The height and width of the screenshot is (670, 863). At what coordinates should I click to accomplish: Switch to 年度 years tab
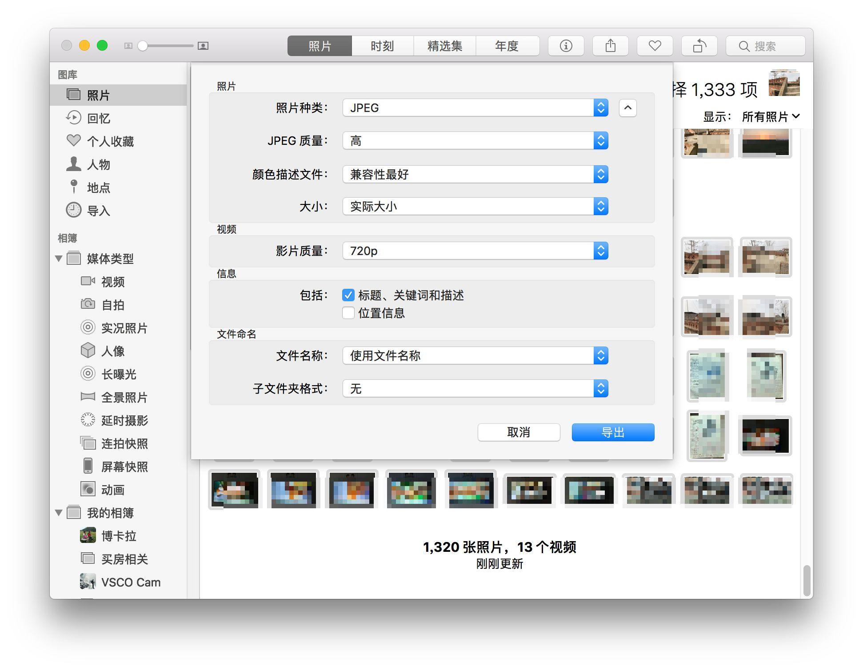[x=507, y=46]
